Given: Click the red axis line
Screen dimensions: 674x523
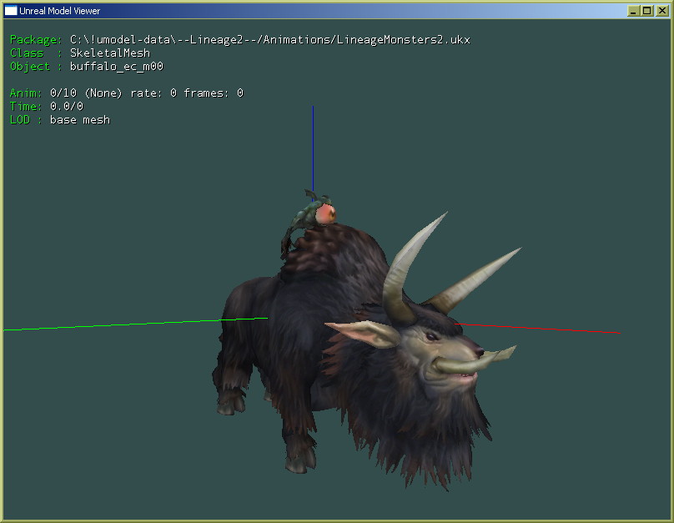Looking at the screenshot, I should [537, 329].
